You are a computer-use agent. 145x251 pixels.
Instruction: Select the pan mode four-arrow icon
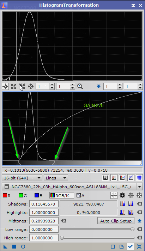31,86
